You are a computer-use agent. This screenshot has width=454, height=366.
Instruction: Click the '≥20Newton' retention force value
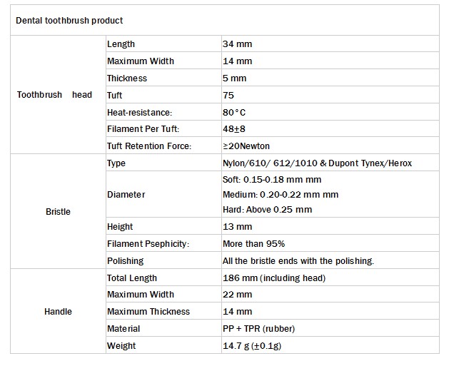click(x=246, y=146)
